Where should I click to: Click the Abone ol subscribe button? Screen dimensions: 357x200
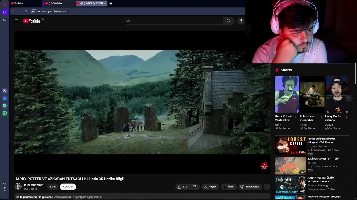[x=68, y=187]
